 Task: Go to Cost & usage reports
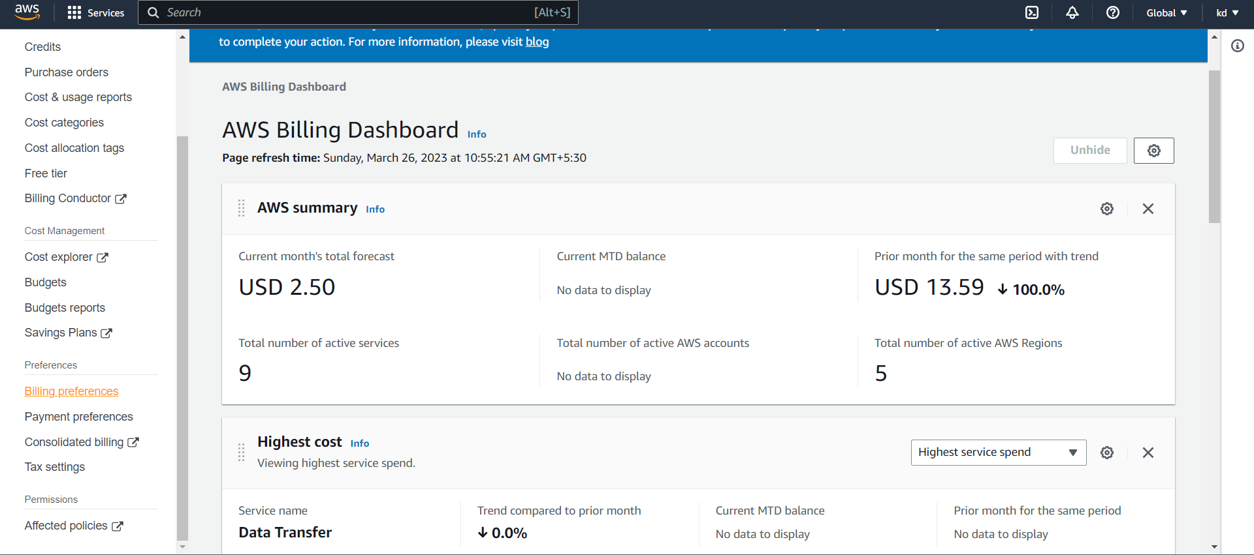pos(78,97)
